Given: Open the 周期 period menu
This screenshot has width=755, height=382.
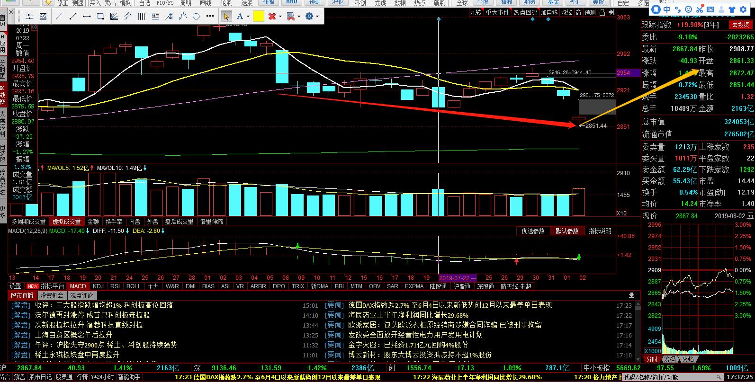Looking at the screenshot, I should (185, 3).
